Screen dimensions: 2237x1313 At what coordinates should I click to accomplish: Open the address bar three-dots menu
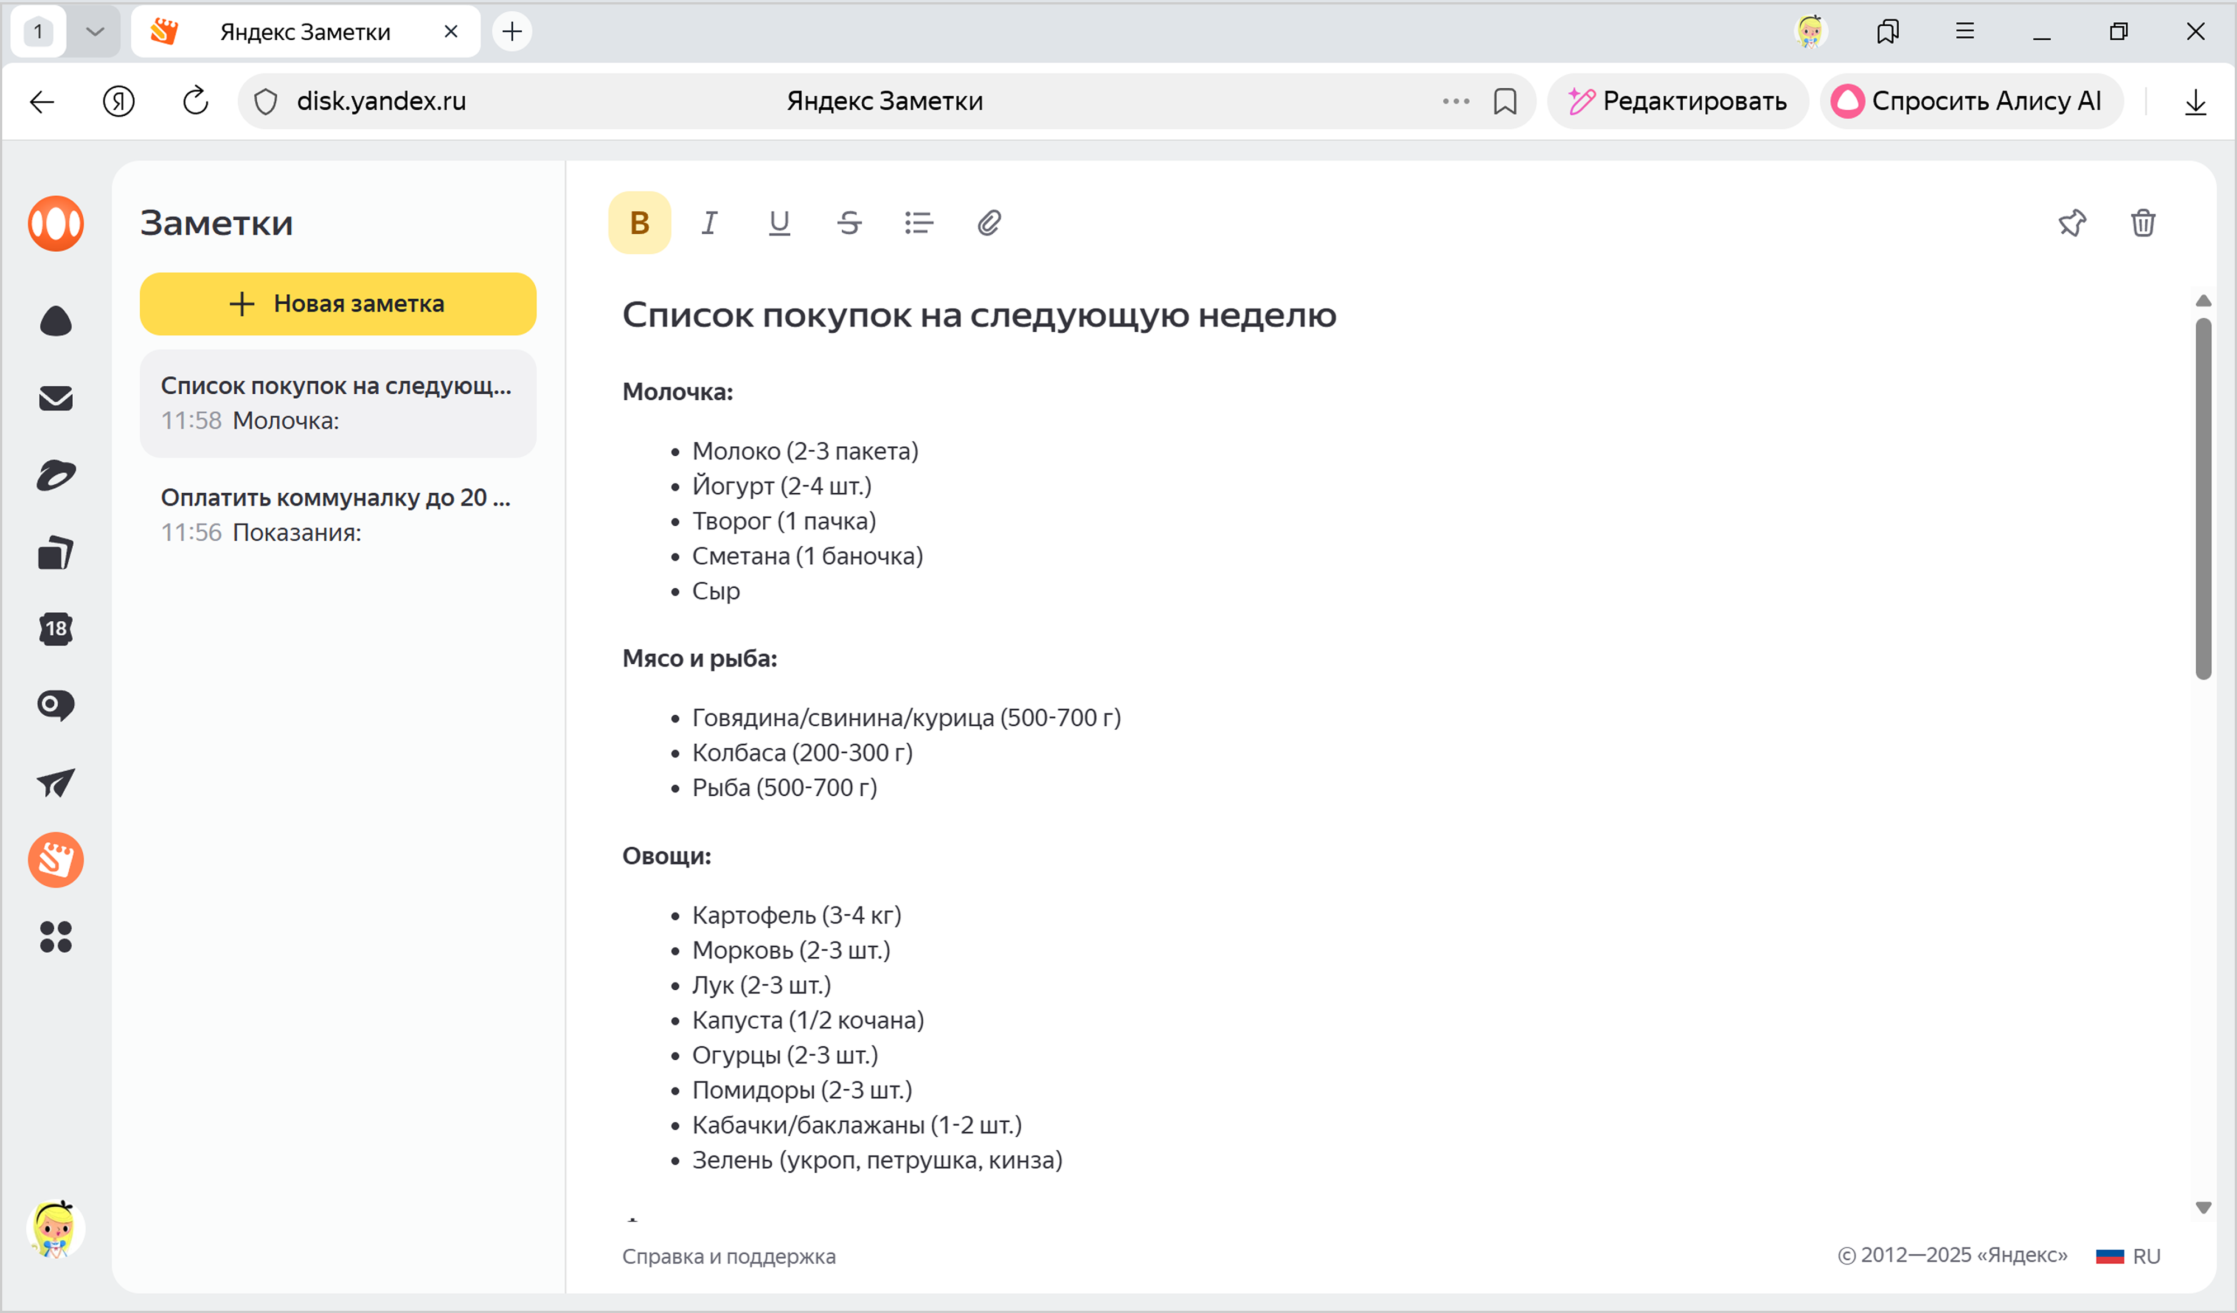tap(1456, 101)
